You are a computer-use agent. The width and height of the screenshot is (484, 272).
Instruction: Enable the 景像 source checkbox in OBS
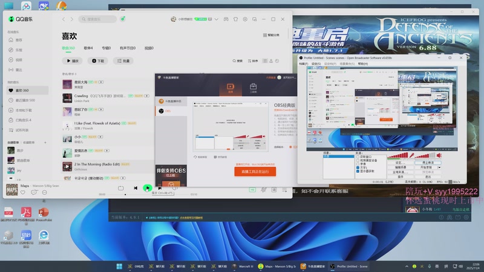358,164
